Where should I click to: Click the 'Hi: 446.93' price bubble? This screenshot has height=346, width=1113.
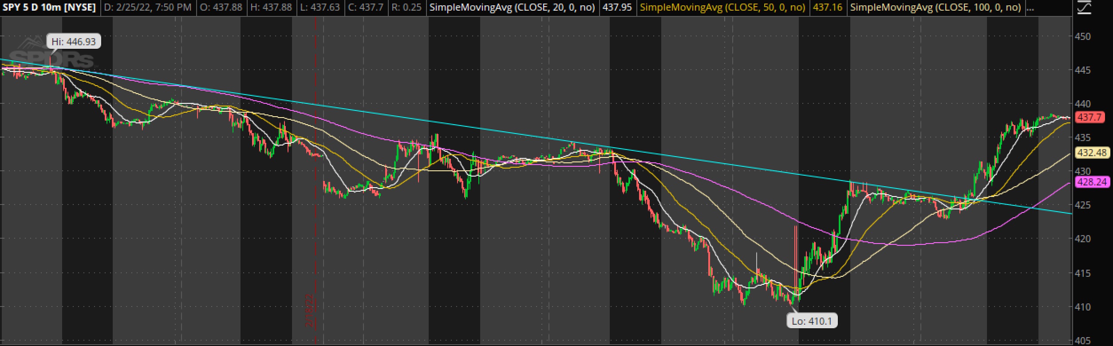pos(74,41)
